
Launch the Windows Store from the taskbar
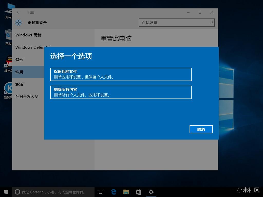point(138,192)
